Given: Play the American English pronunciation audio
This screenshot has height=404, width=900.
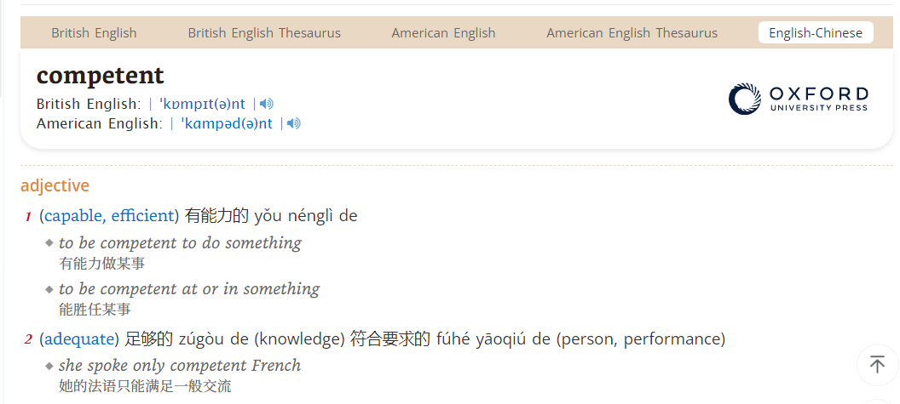Looking at the screenshot, I should [x=294, y=123].
